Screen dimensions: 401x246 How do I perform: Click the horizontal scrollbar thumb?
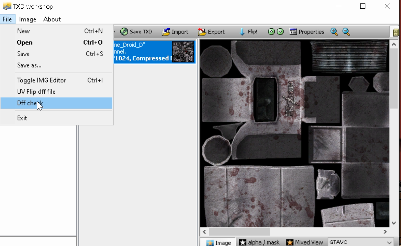pos(239,232)
